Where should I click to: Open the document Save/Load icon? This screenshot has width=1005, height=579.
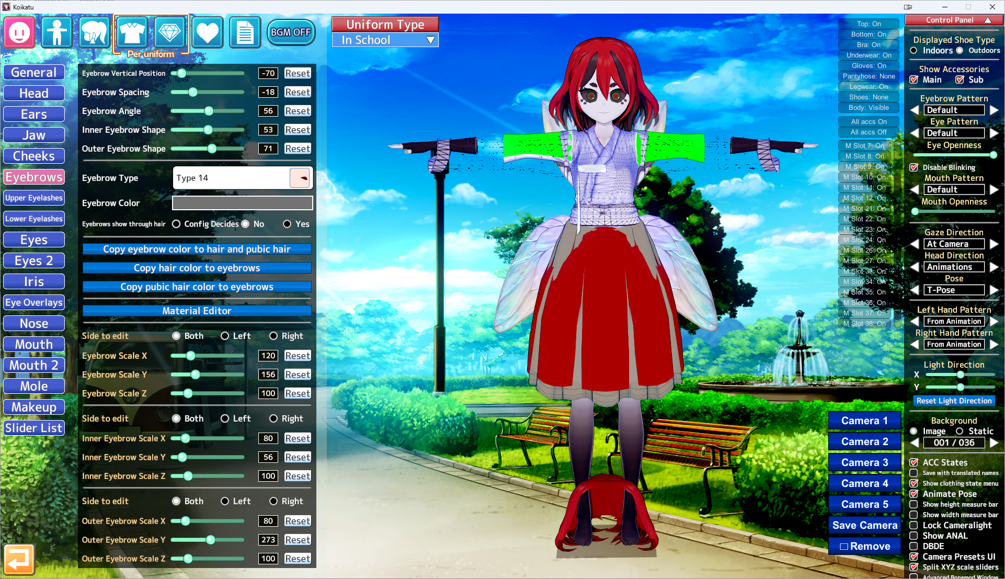coord(245,32)
